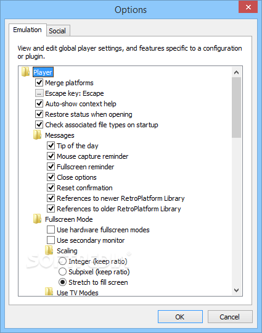The width and height of the screenshot is (262, 333).
Task: Select the Emulation tab
Action: [x=27, y=30]
